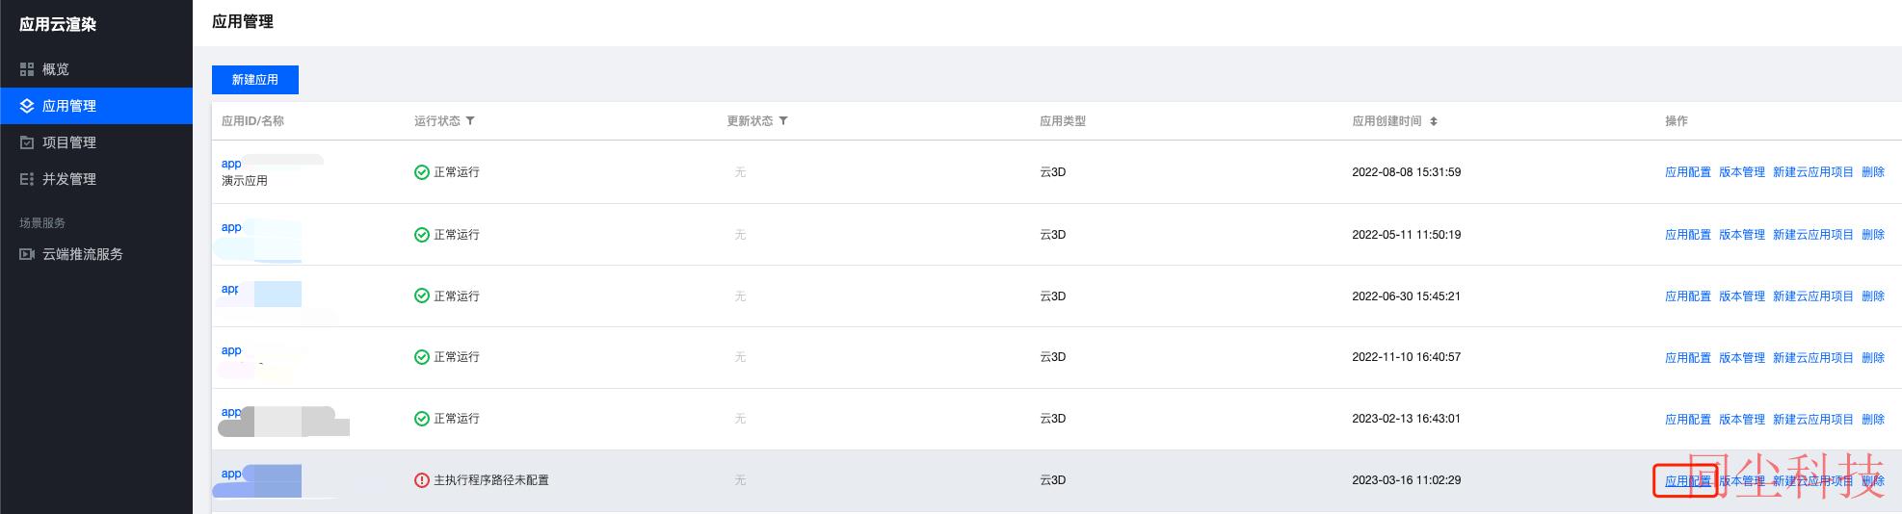The image size is (1902, 514).
Task: Open the 运行状态 filter funnel
Action: point(470,121)
